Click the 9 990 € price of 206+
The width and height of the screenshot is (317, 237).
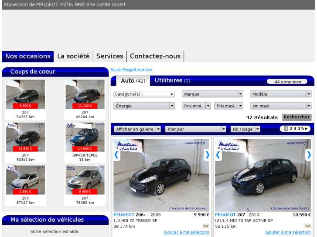pos(201,215)
